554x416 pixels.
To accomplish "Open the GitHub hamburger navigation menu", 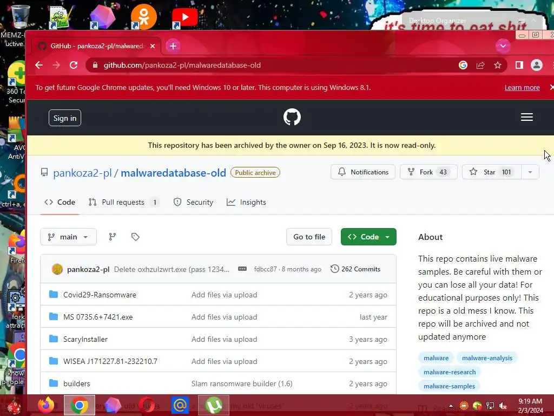I will click(x=526, y=117).
